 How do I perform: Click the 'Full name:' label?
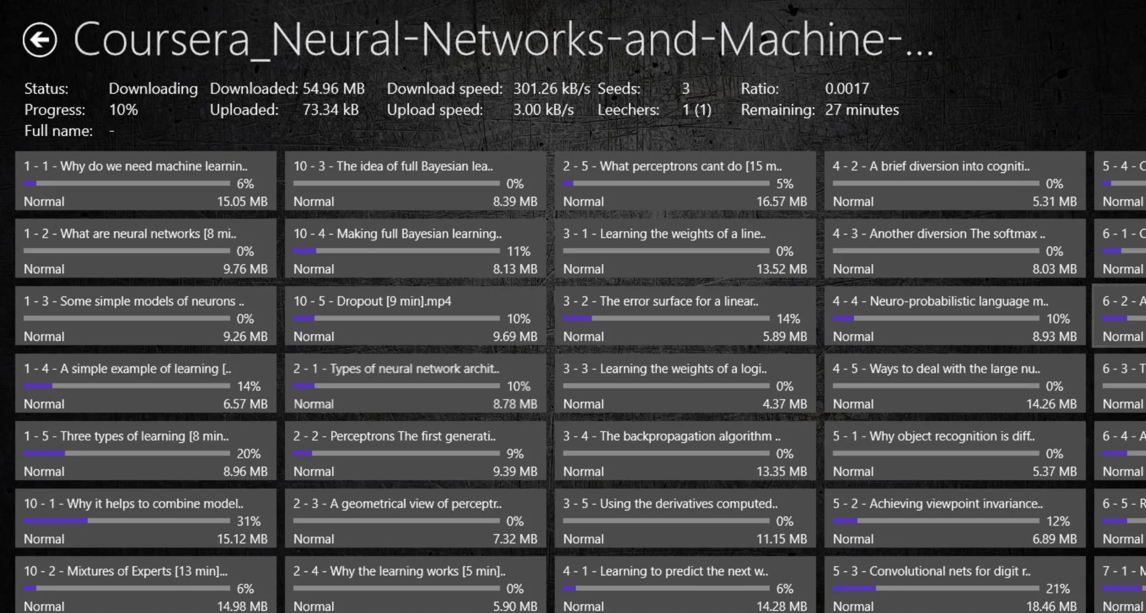click(x=59, y=131)
